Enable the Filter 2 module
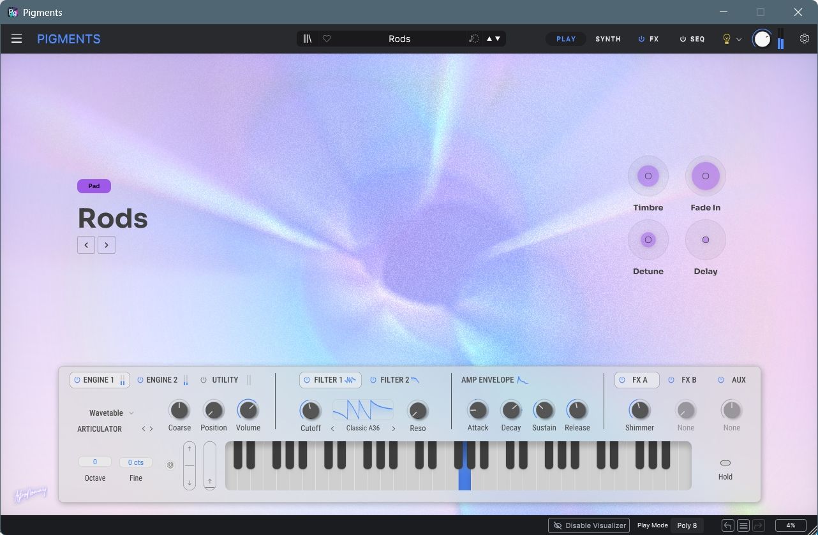Screen dimensions: 818x535 tap(373, 379)
